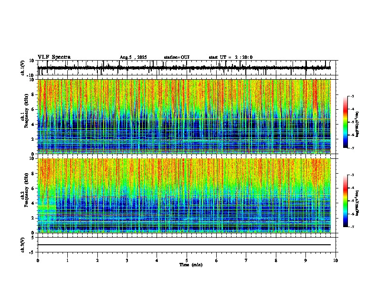Click time axis tick label "4"
The height and width of the screenshot is (292, 378).
click(x=157, y=261)
